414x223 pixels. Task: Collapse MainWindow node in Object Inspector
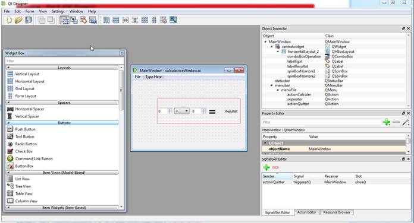(265, 42)
